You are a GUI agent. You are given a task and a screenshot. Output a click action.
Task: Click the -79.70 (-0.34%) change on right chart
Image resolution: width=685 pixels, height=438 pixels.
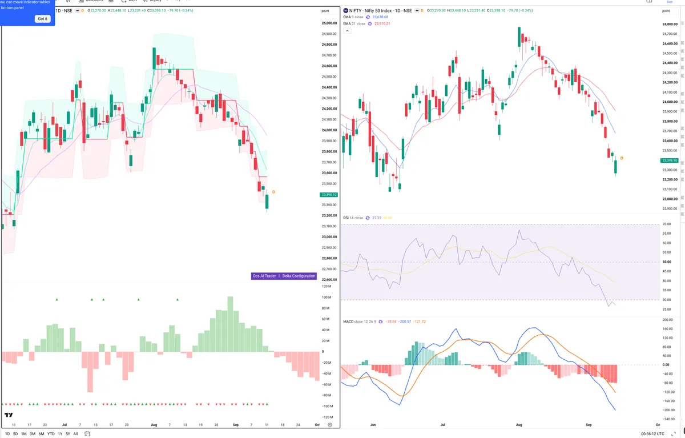(519, 10)
